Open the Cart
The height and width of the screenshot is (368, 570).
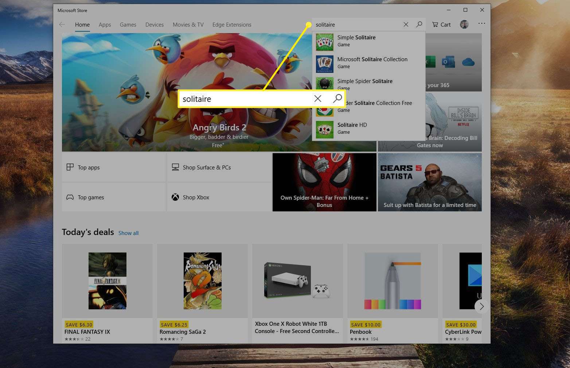441,24
